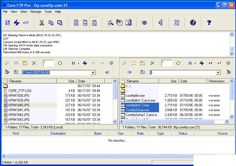Sort remote files by Permissions column header
Image resolution: width=236 pixels, height=166 pixels.
[x=218, y=81]
